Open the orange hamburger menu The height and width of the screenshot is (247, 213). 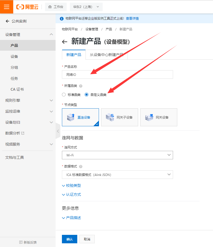(6, 7)
